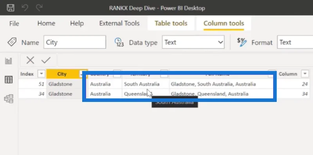Click the South Australia territory cell
Image resolution: width=313 pixels, height=155 pixels.
[146, 84]
